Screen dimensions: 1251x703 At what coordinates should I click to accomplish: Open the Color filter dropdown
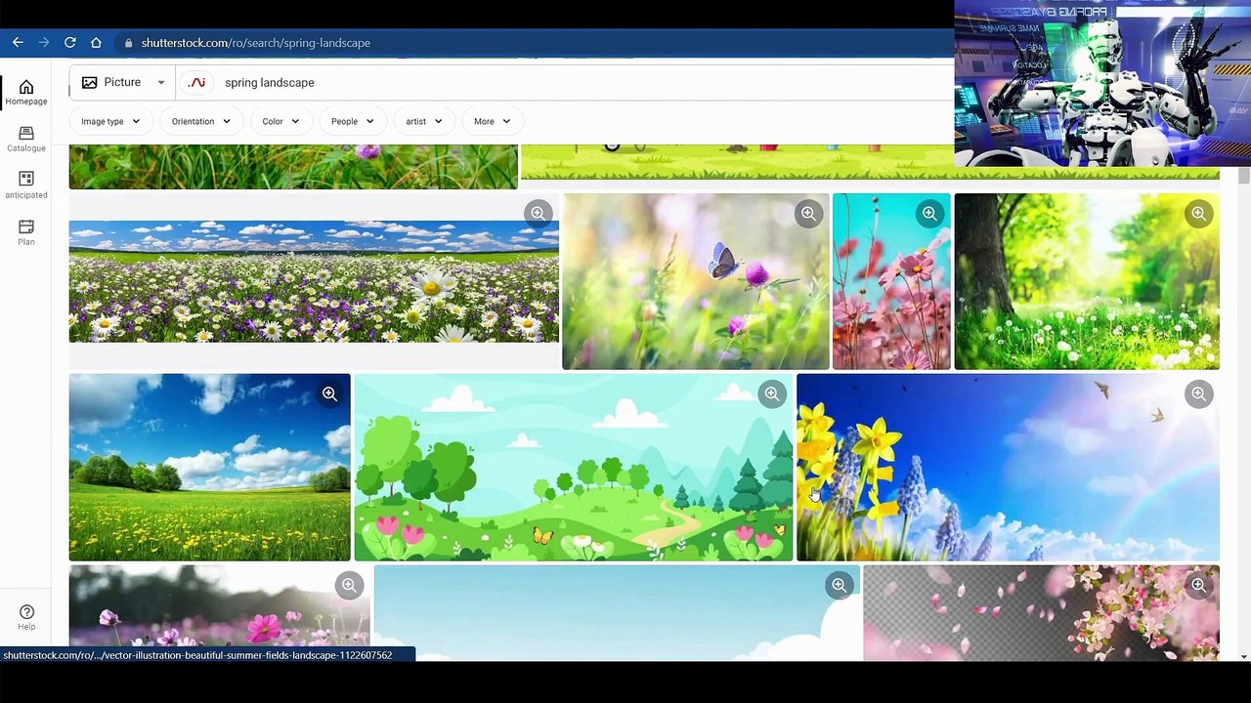click(x=280, y=121)
